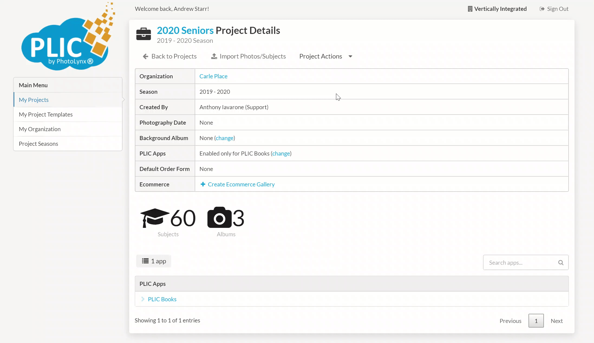
Task: Click change link for Background Album
Action: click(224, 138)
